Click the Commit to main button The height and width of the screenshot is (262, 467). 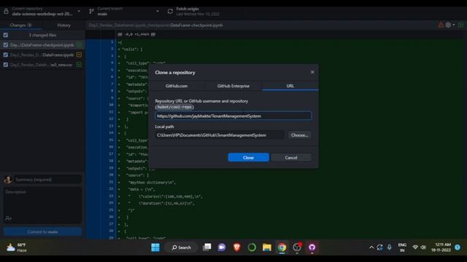(x=42, y=231)
